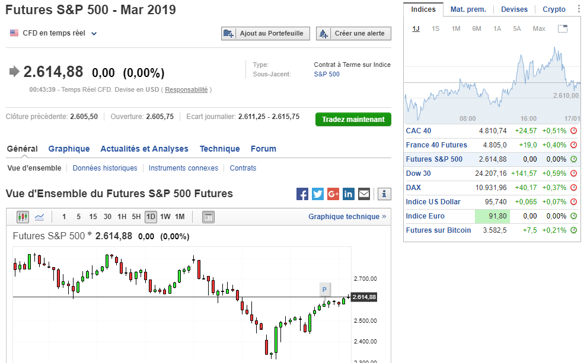This screenshot has width=587, height=363.
Task: Switch to candlestick chart type
Action: coord(23,217)
